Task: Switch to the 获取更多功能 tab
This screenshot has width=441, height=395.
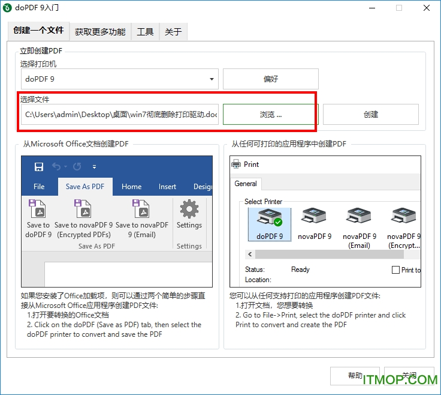Action: point(100,32)
